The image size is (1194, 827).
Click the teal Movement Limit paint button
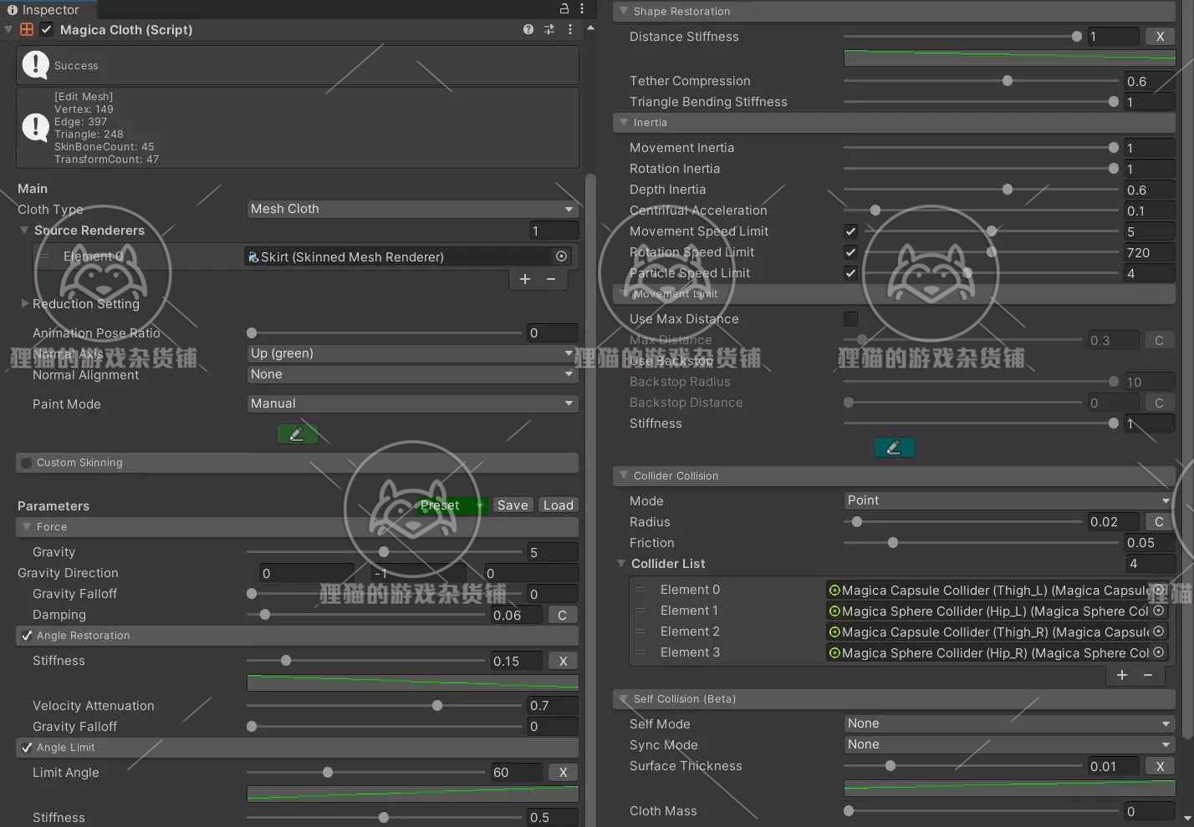tap(894, 447)
